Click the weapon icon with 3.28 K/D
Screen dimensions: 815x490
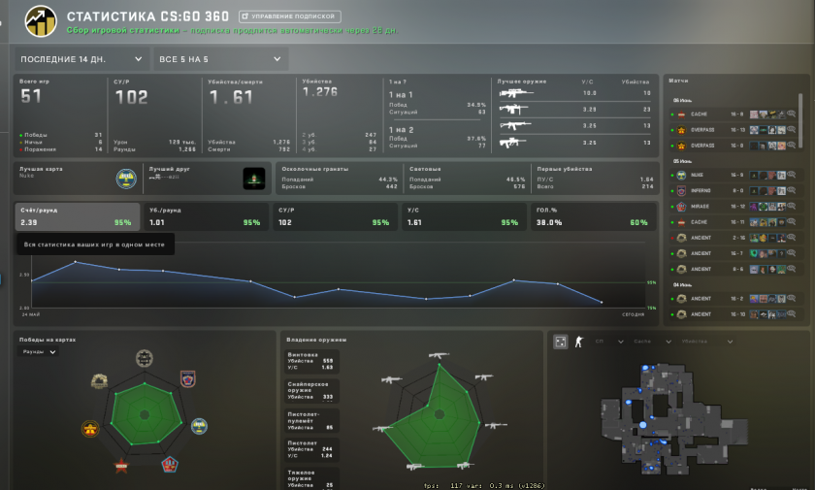513,109
